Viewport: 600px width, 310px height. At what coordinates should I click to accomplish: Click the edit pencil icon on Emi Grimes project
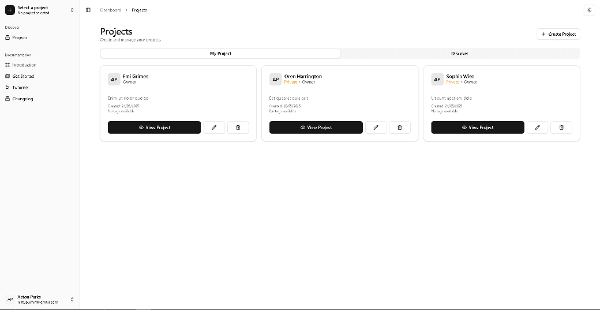point(214,127)
